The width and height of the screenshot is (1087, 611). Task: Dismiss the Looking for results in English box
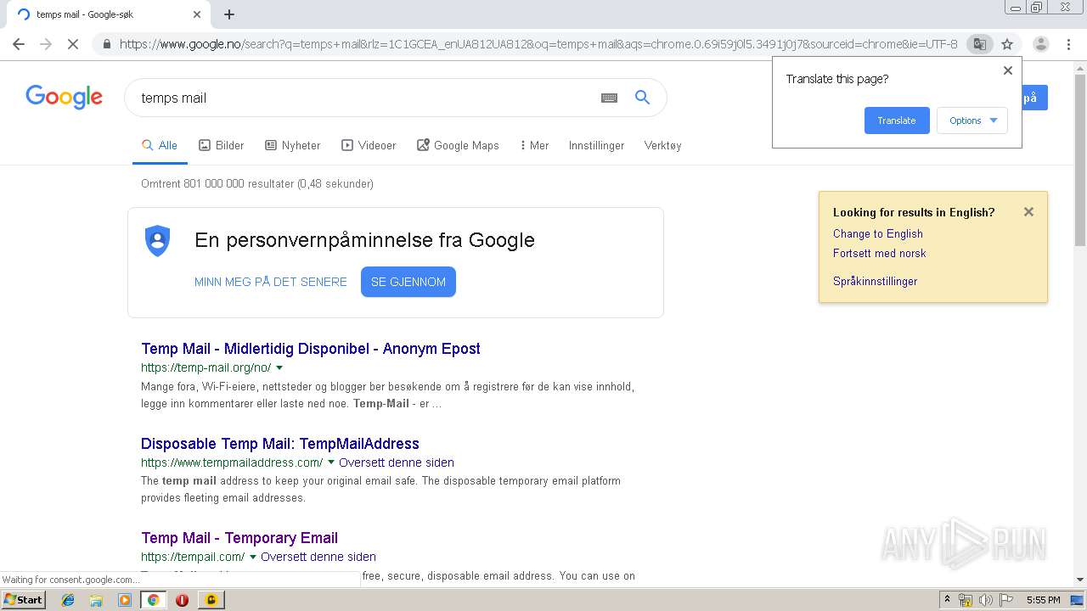point(1028,212)
